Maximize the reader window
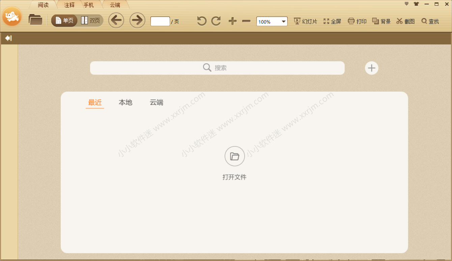This screenshot has height=261, width=452. pyautogui.click(x=436, y=4)
